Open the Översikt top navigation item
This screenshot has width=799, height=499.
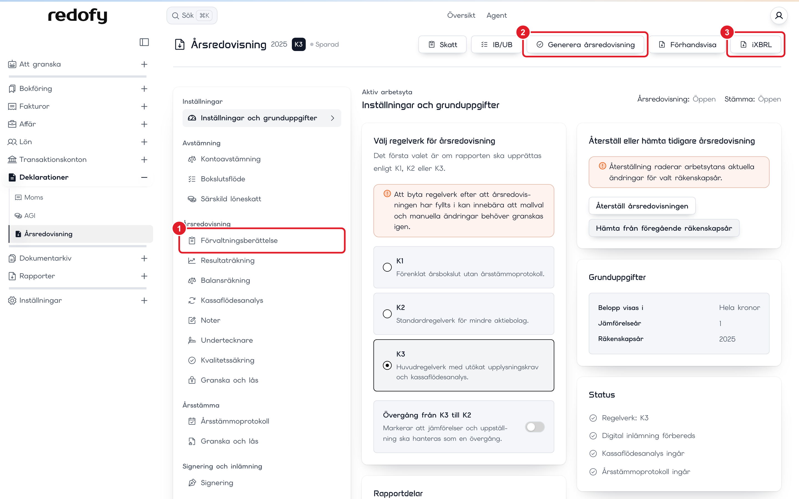coord(461,15)
